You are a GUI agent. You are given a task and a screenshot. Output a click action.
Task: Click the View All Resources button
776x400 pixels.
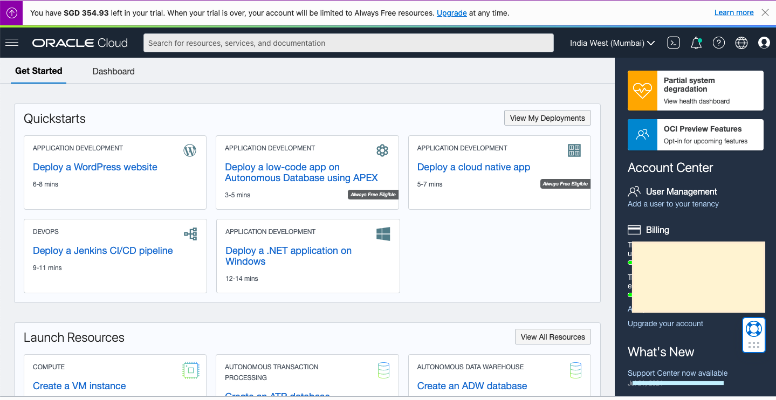pos(552,336)
